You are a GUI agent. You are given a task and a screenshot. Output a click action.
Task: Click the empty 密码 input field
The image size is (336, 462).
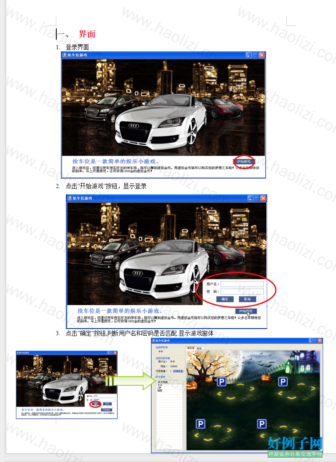(x=242, y=291)
